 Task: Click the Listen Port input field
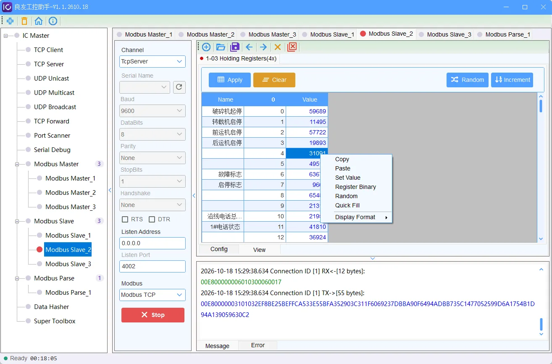click(152, 266)
